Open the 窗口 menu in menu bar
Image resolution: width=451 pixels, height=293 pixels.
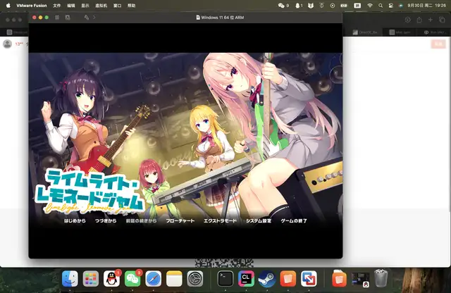pyautogui.click(x=118, y=5)
